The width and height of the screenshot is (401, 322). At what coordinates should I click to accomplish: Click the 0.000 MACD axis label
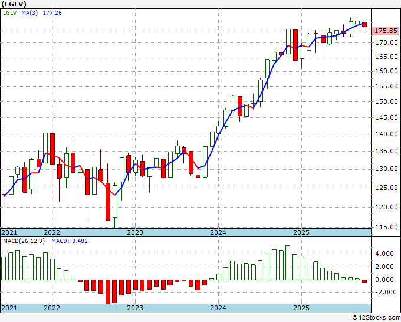[384, 280]
